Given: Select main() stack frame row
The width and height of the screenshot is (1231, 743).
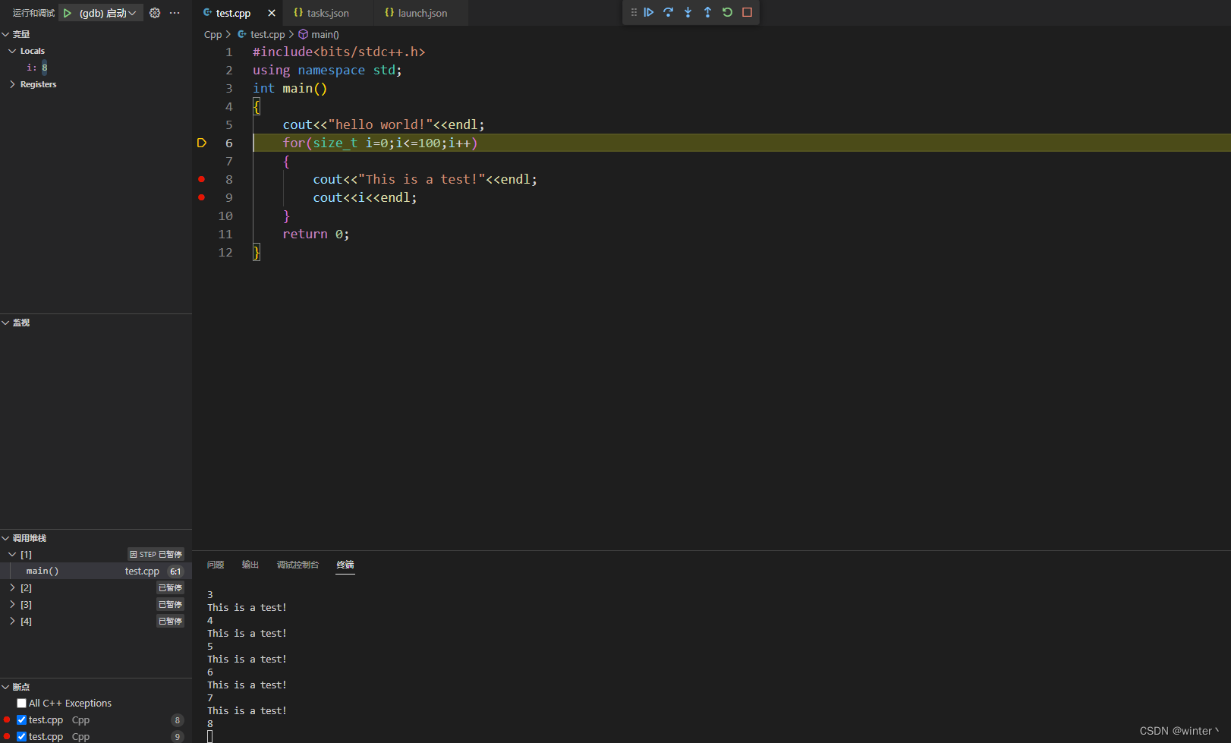Looking at the screenshot, I should 96,571.
